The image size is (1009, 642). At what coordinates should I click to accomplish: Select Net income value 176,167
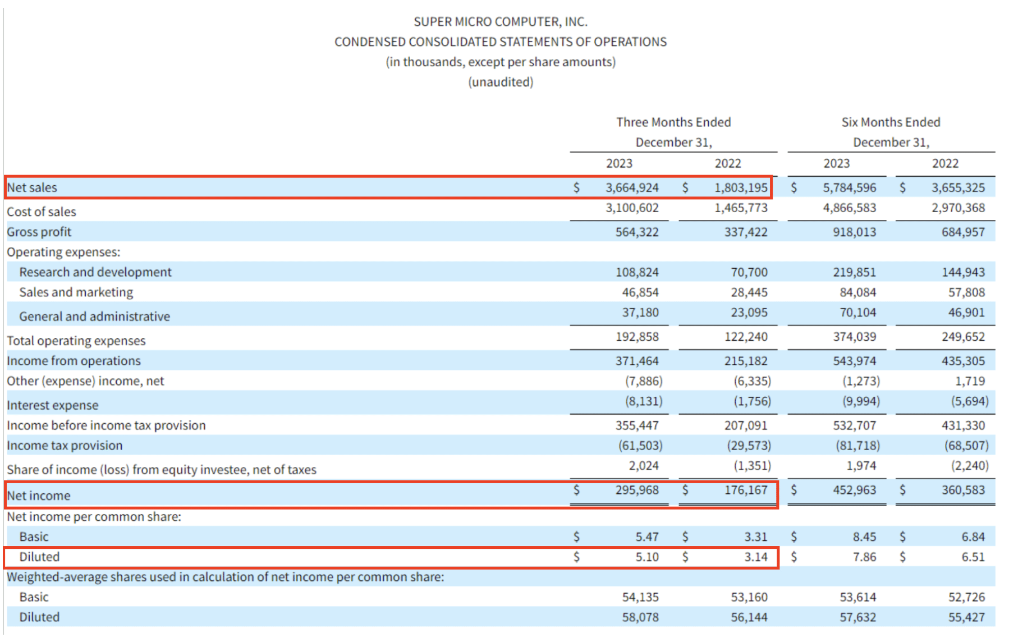coord(746,490)
